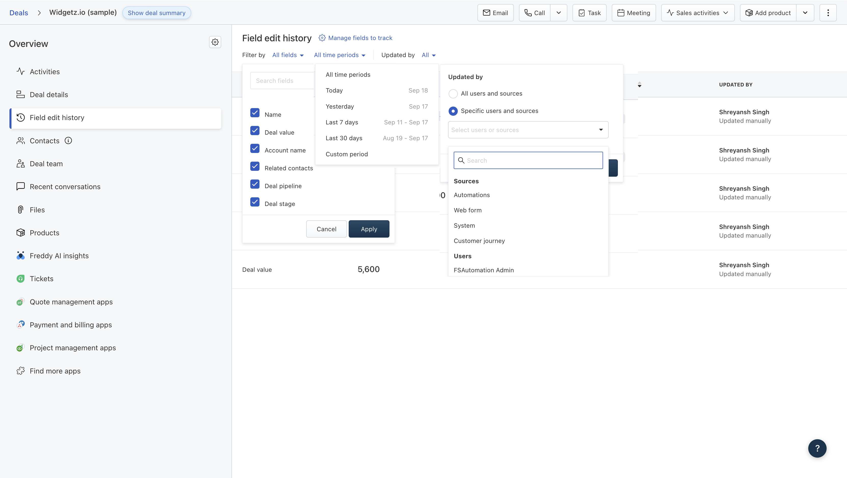
Task: Uncheck the Deal value checkbox
Action: (x=255, y=131)
